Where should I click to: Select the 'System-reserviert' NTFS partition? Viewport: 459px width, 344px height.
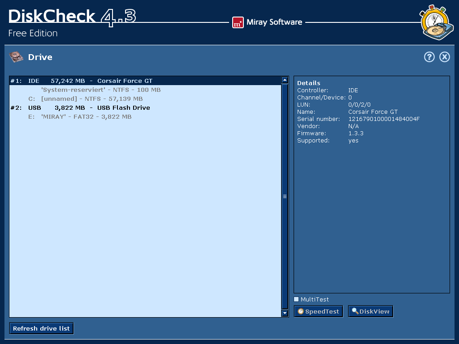click(100, 90)
